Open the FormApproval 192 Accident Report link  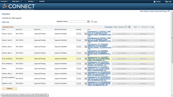(x=99, y=64)
